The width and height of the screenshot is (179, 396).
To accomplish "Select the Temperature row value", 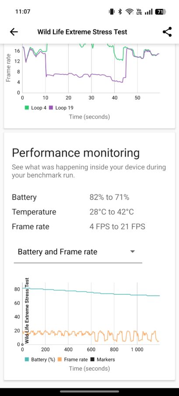I will coord(112,212).
